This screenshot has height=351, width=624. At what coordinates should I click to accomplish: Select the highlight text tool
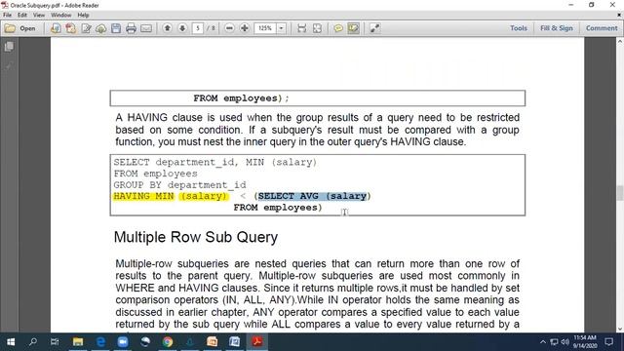[353, 28]
